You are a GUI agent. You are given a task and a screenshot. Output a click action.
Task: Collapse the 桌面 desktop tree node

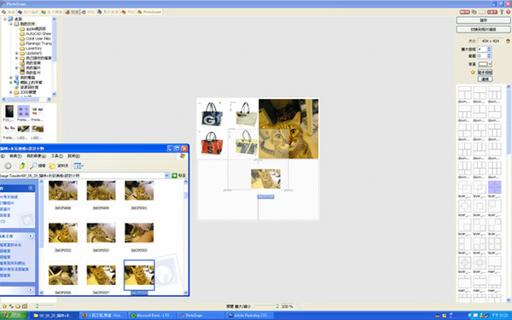tap(5, 20)
